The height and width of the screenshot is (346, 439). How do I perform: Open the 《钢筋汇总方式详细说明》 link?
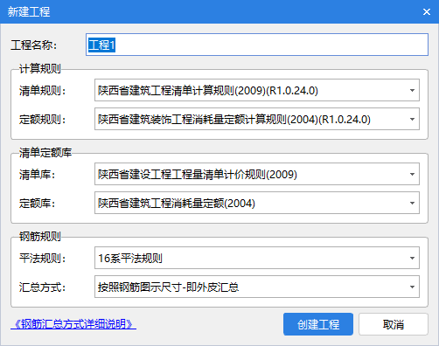point(73,324)
